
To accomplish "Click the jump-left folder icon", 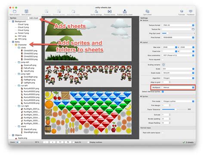I will click(19, 62).
